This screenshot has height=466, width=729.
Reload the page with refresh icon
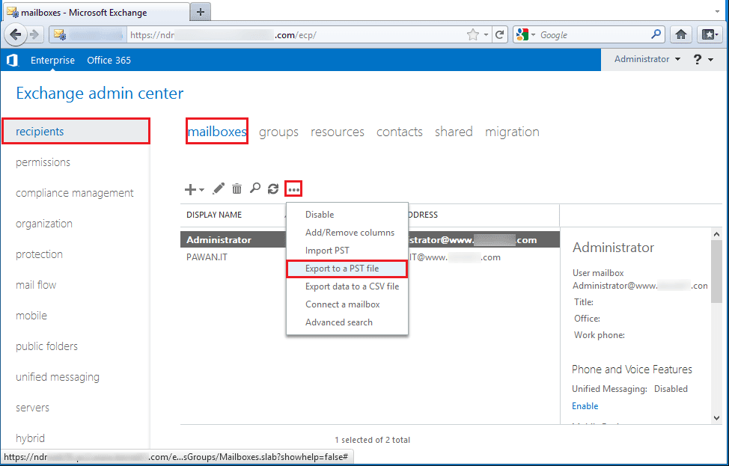(500, 34)
